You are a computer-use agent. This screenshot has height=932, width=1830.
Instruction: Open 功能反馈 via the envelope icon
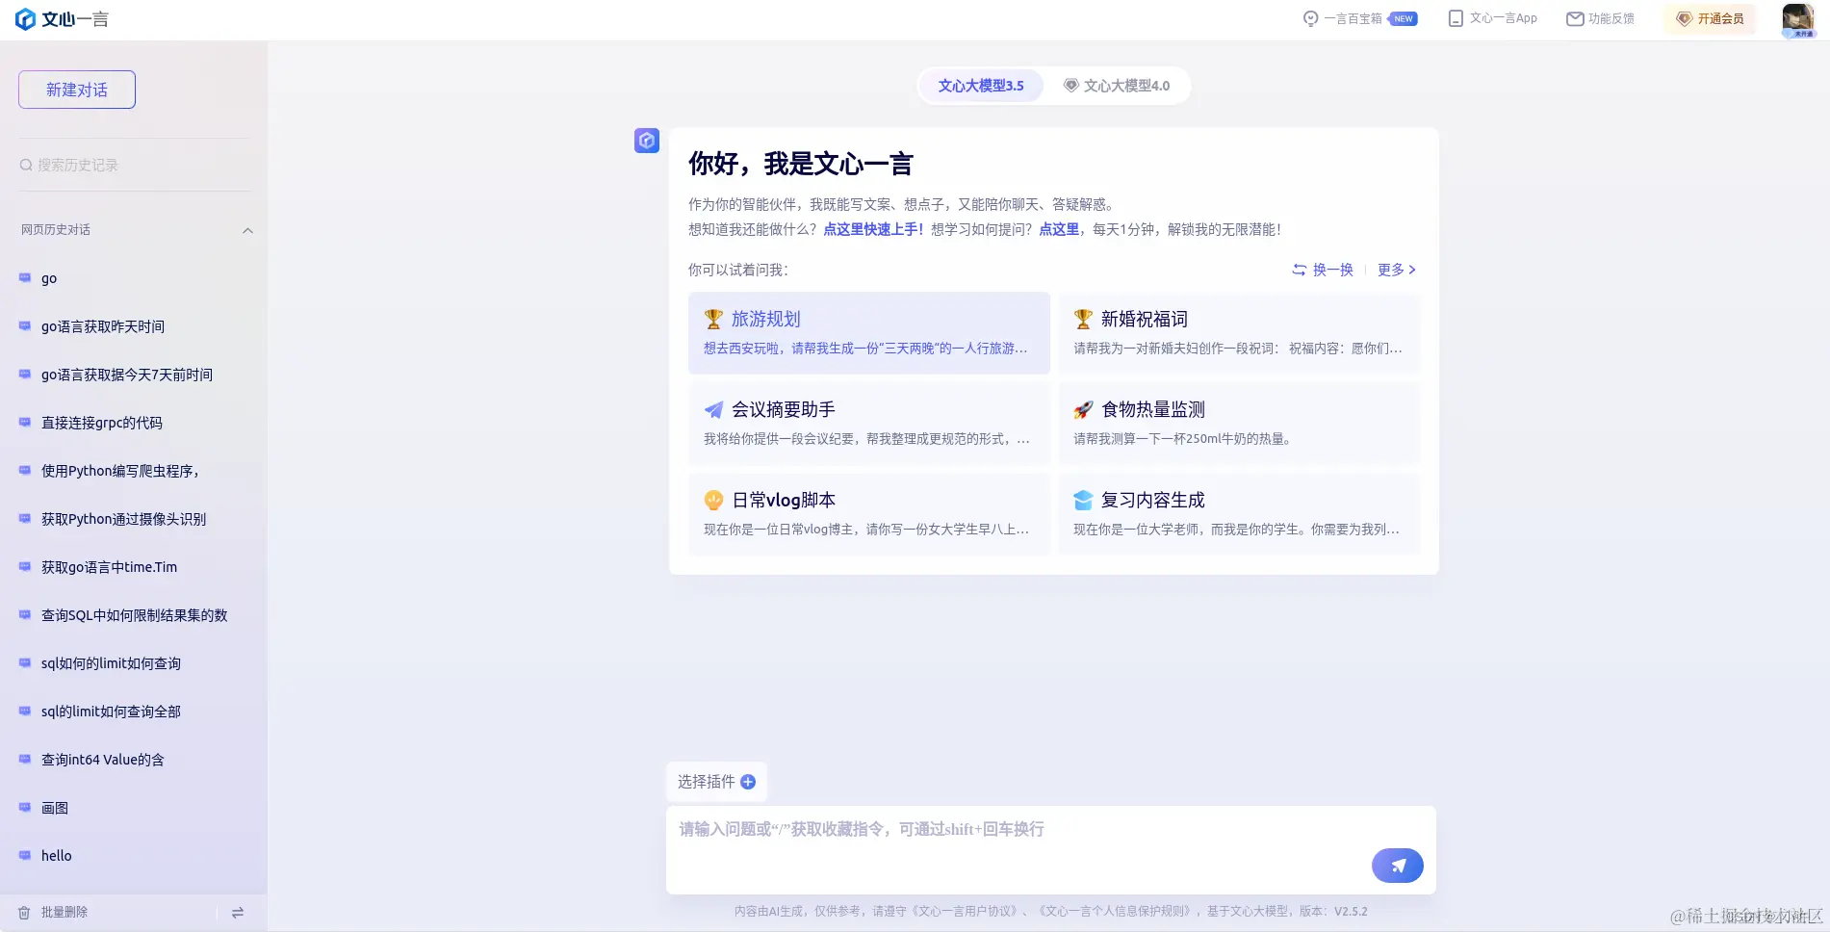[x=1574, y=18]
